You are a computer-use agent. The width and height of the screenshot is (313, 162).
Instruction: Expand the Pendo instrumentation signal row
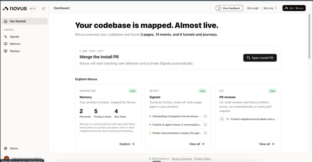click(x=178, y=133)
